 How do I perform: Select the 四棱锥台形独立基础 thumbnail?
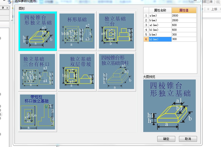[x=37, y=31]
